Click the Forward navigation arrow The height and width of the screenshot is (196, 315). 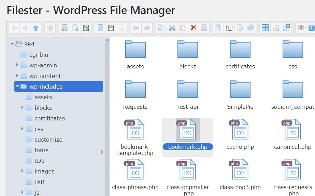(x=25, y=28)
